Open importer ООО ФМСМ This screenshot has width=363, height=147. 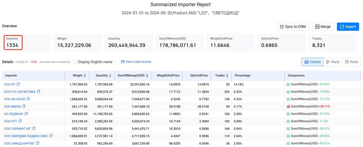pyautogui.click(x=12, y=107)
